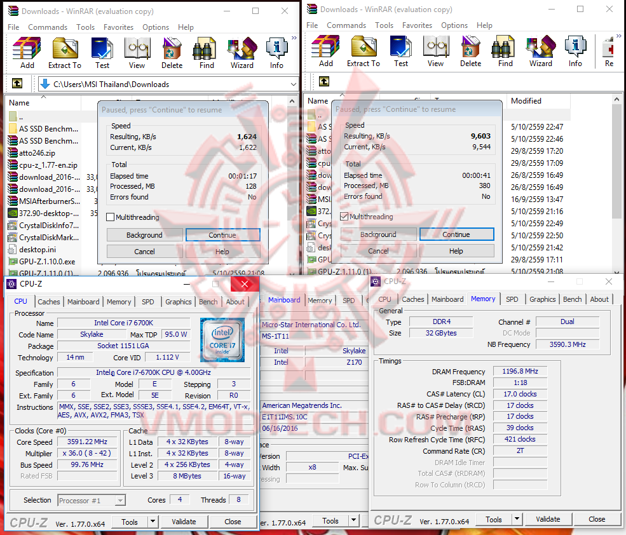The image size is (626, 535).
Task: Click WinRAR title icon of left window
Action: [13, 11]
